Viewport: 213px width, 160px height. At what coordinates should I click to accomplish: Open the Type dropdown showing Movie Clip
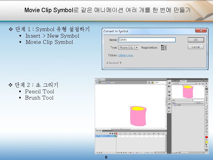128,47
